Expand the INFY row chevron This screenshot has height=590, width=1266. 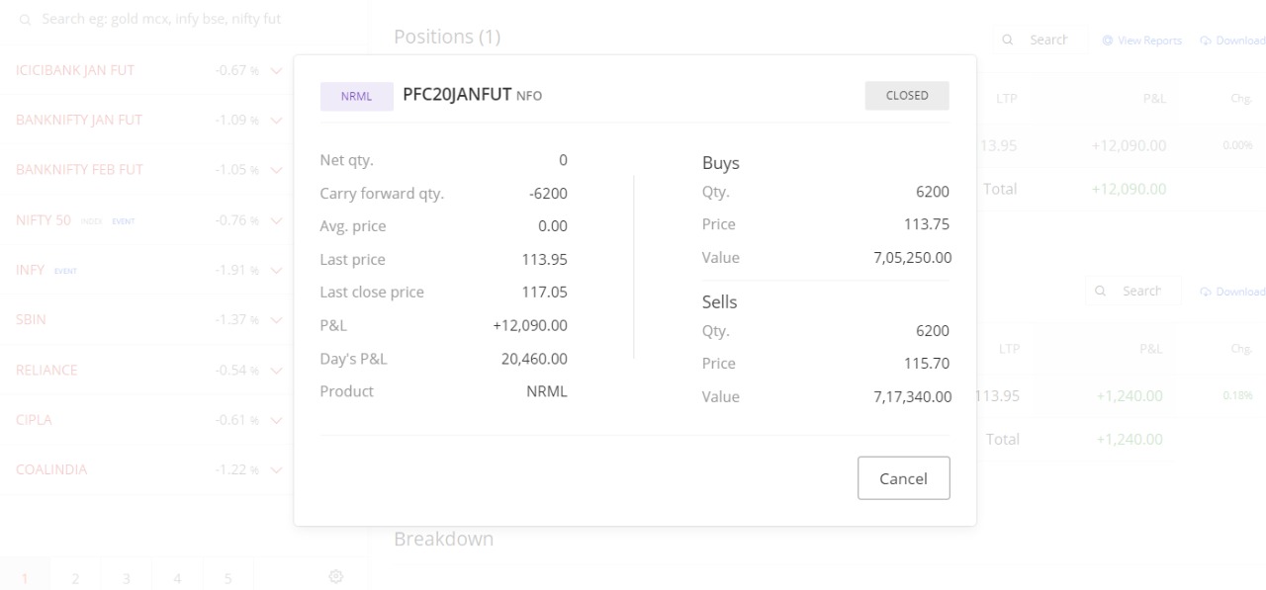pos(275,270)
